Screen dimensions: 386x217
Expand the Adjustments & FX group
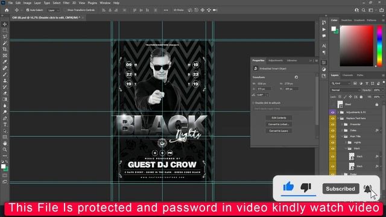click(x=338, y=112)
